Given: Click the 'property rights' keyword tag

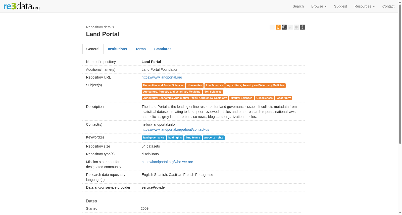Looking at the screenshot, I should [214, 138].
